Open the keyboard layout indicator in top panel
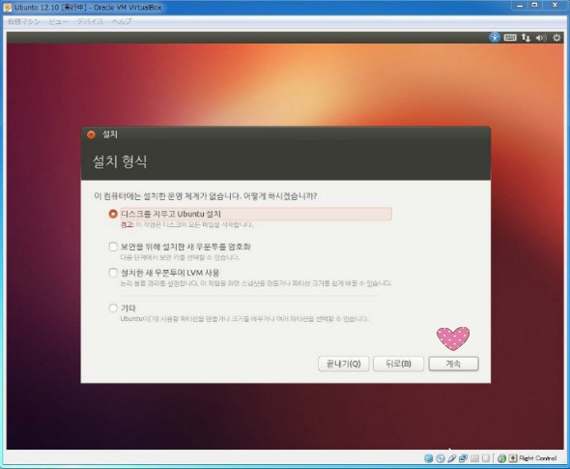Viewport: 570px width, 469px height. [510, 37]
